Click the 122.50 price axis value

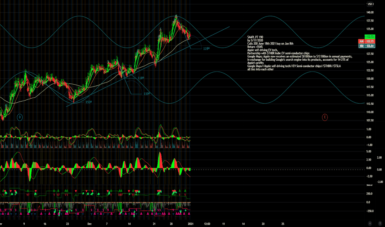coord(370,71)
